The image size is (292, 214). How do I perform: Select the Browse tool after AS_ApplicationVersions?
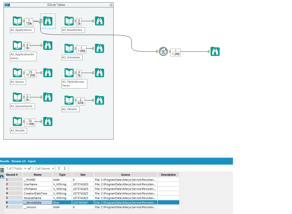(x=48, y=45)
